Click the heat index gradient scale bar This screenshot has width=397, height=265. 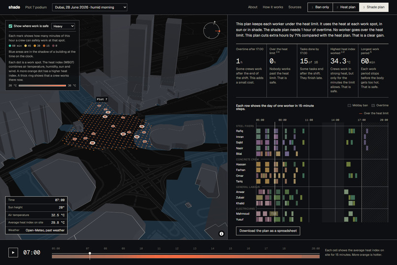tap(42, 86)
